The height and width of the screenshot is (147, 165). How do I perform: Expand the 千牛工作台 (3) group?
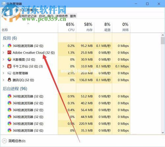3,66
